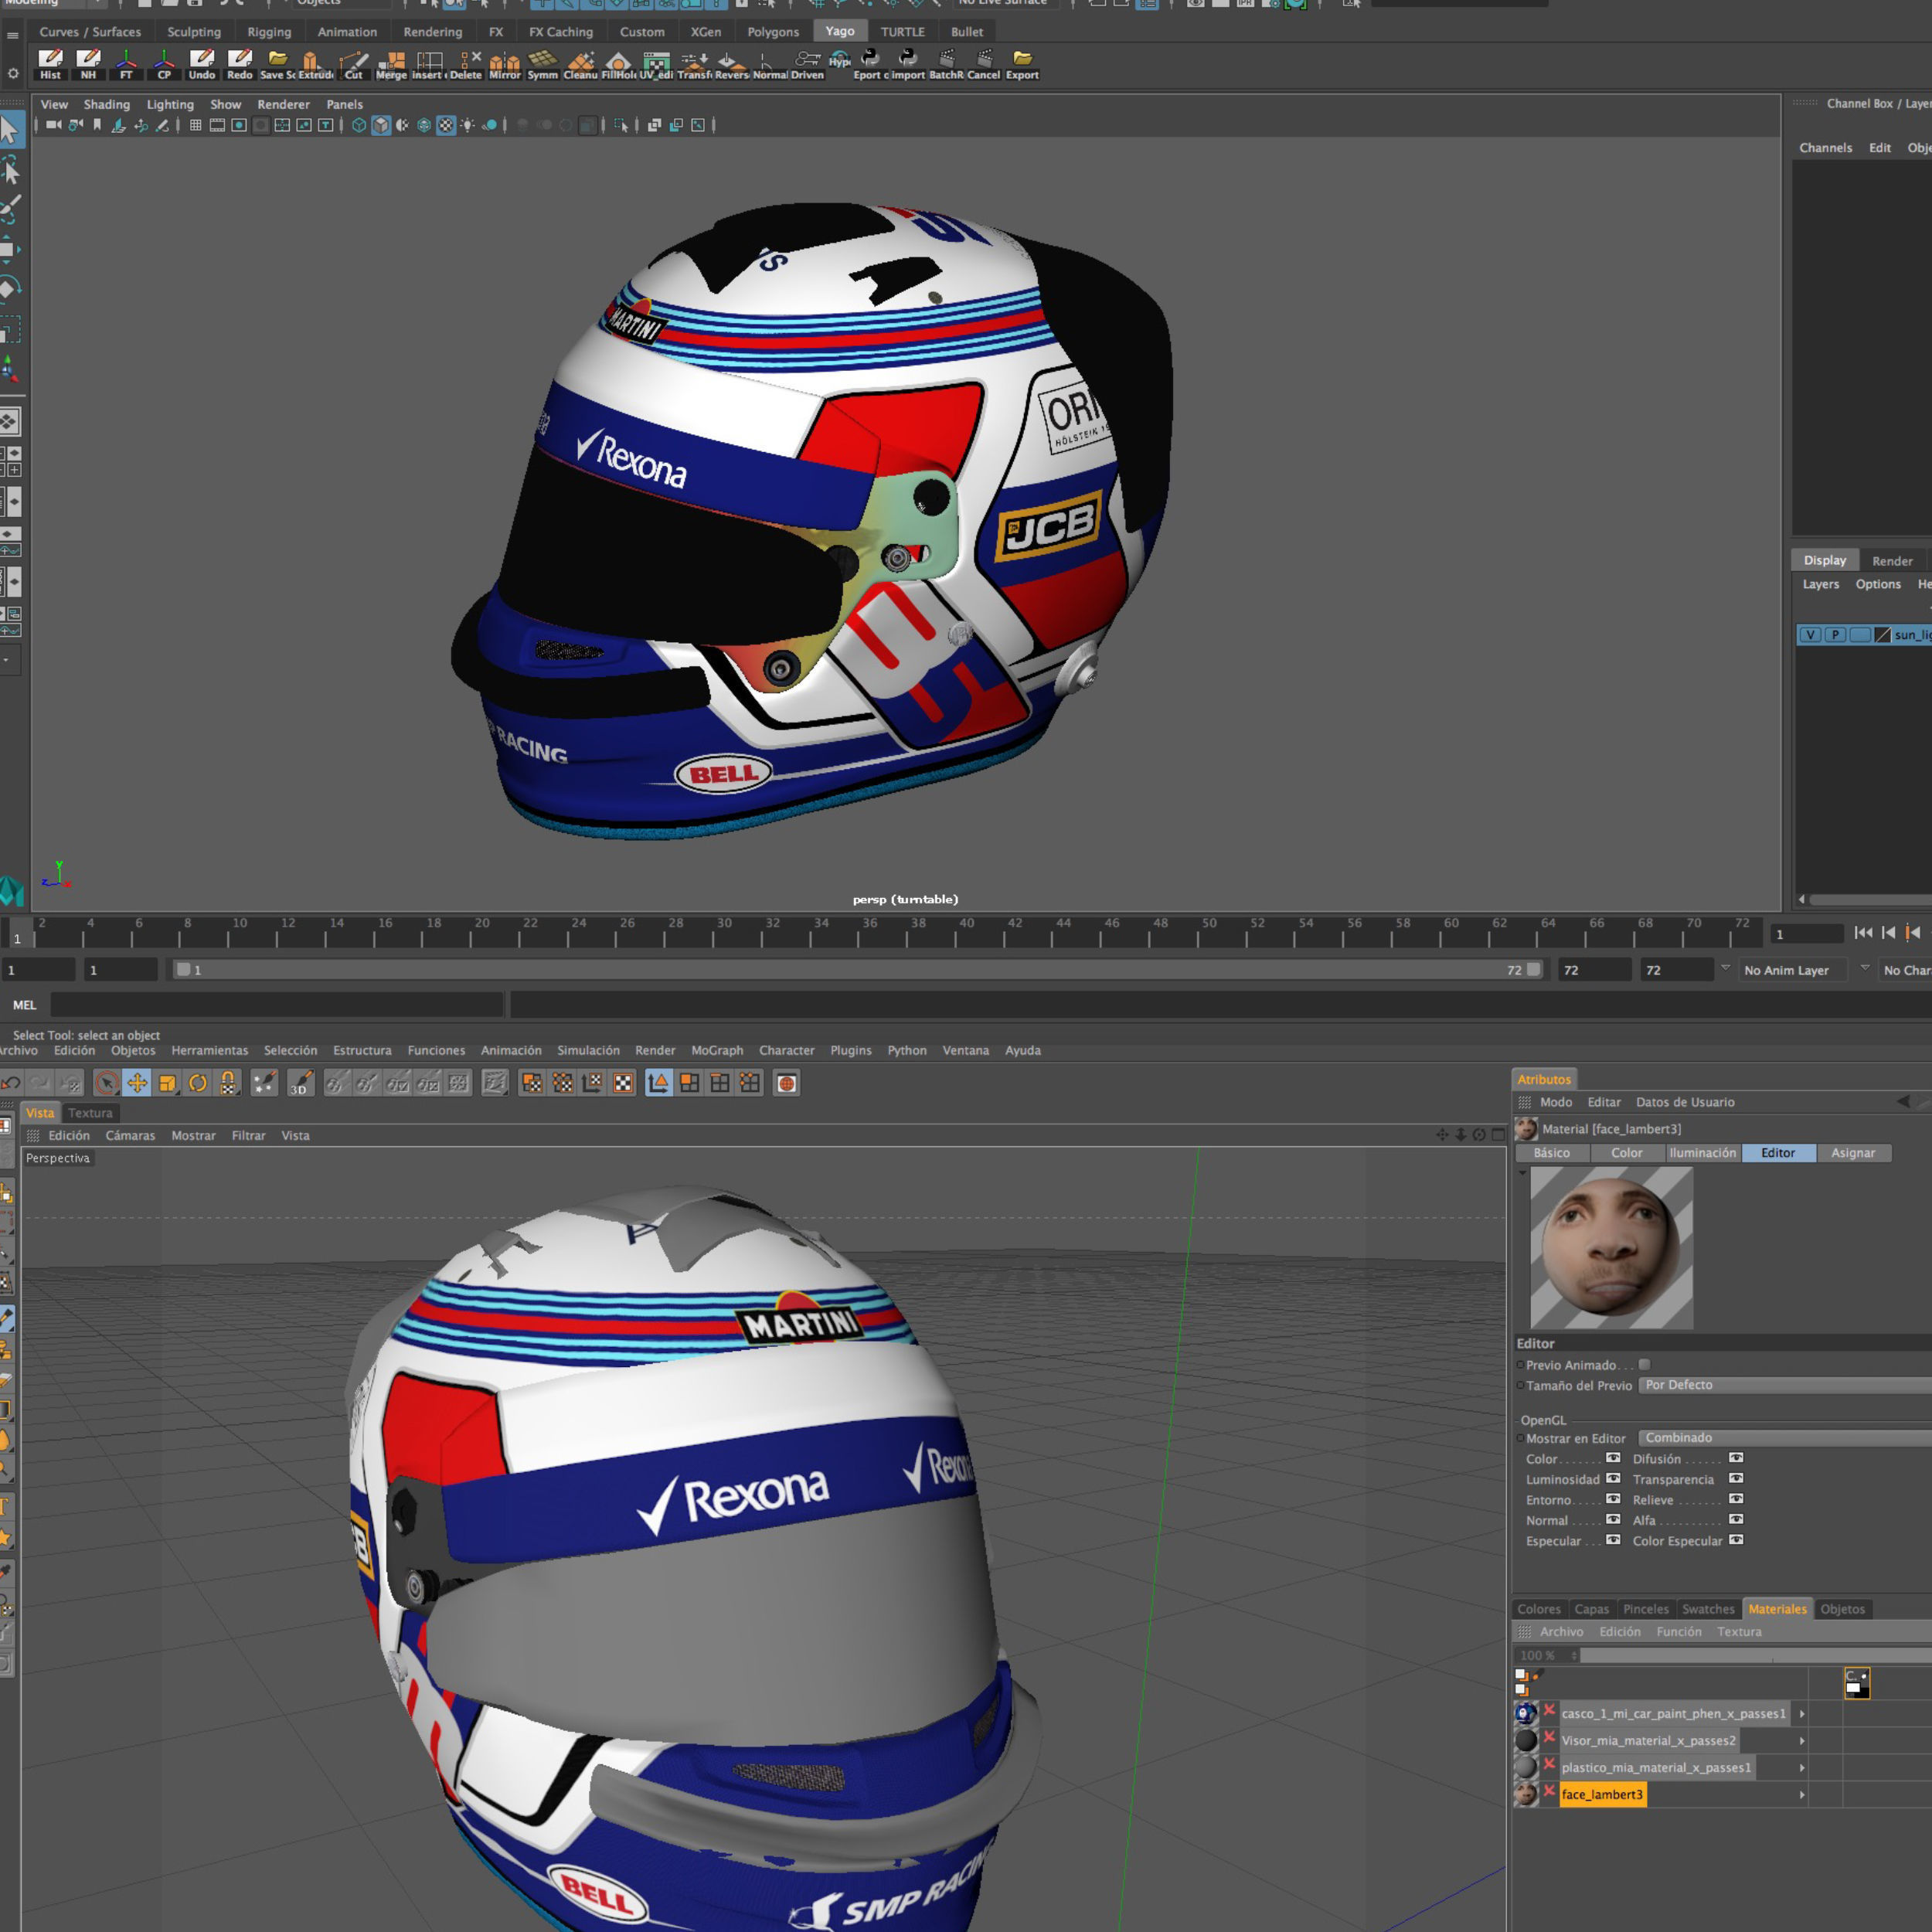Toggle Especular channel eye visibility
The height and width of the screenshot is (1932, 1932).
(x=1613, y=1540)
